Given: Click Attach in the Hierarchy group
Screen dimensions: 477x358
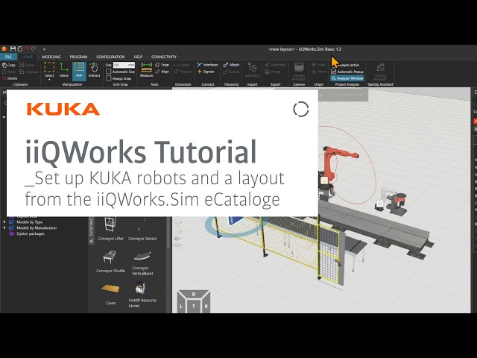Looking at the screenshot, I should point(231,65).
